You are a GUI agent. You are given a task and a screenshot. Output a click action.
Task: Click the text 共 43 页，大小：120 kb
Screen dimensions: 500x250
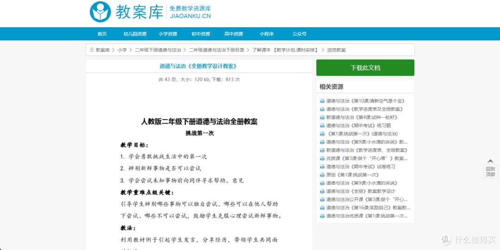(x=183, y=79)
